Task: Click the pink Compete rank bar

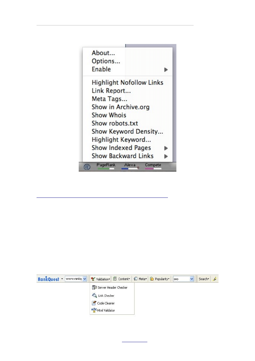Action: pyautogui.click(x=153, y=169)
